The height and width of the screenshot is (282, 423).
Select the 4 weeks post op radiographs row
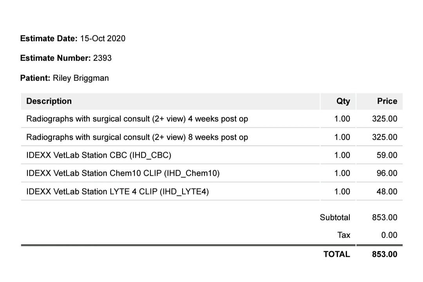tap(211, 119)
